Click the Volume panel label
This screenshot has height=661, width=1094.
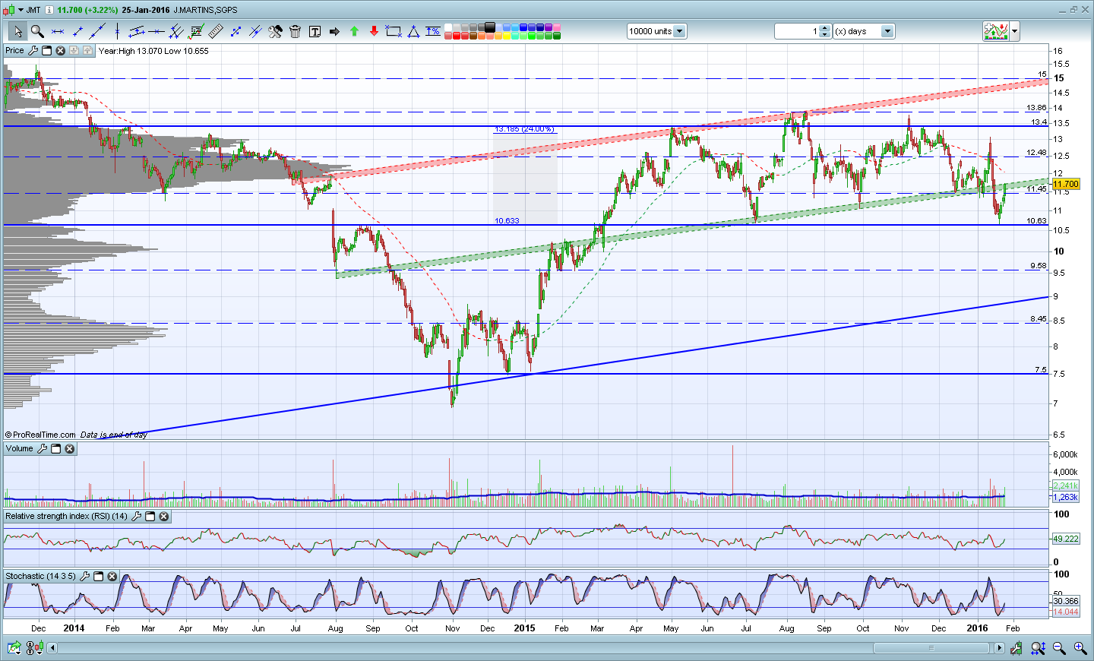pos(20,449)
